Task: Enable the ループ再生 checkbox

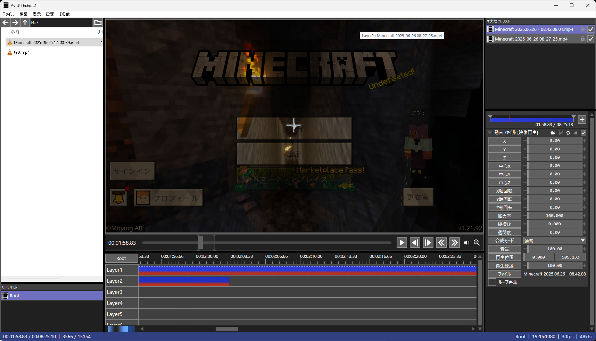Action: (x=492, y=282)
